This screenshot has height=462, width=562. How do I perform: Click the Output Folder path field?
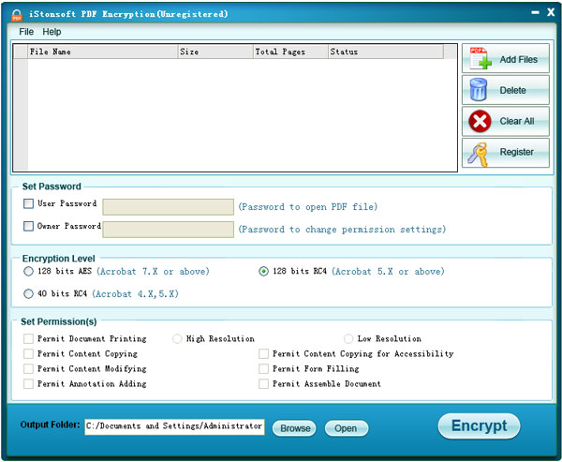coord(174,426)
